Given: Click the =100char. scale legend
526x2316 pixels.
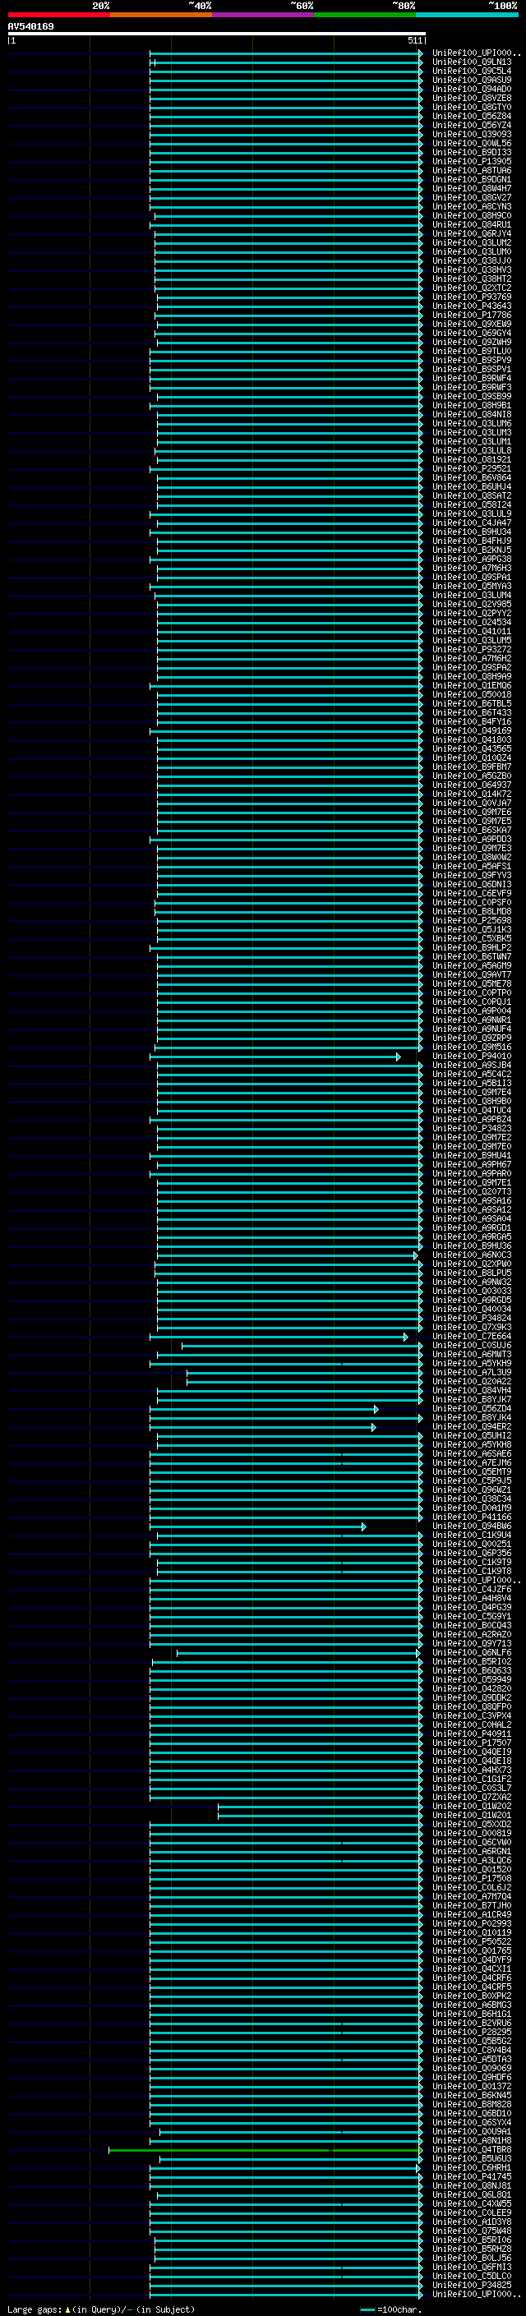Looking at the screenshot, I should 390,2309.
